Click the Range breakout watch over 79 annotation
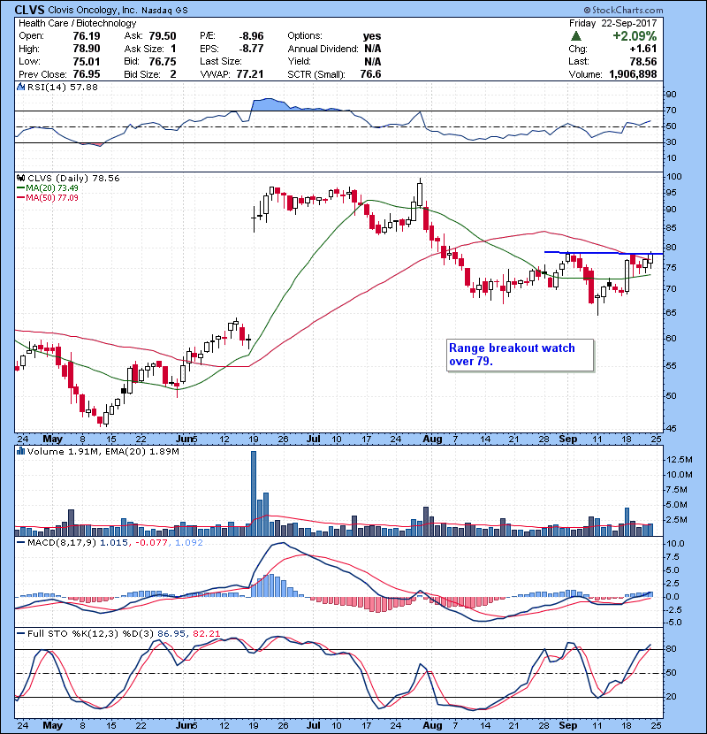This screenshot has width=707, height=734. (x=521, y=356)
